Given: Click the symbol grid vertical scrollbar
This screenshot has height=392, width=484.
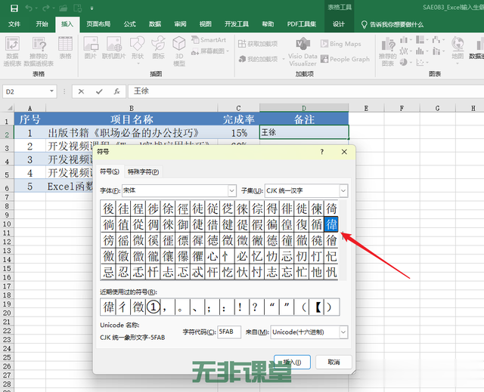Looking at the screenshot, I should [343, 239].
